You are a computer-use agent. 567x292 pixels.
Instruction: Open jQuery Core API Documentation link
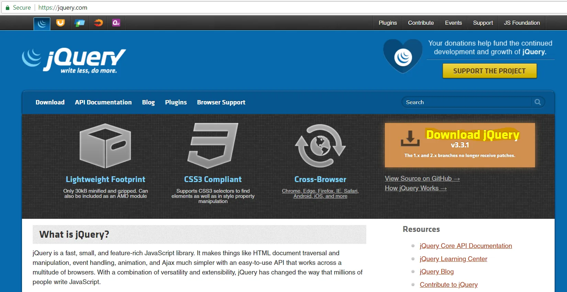point(466,246)
